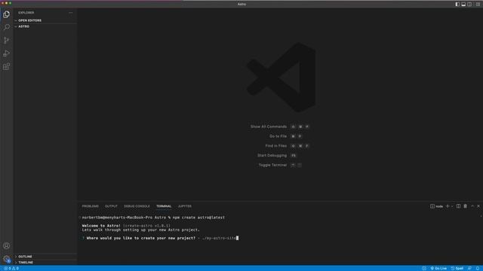Click the Explorer panel title
This screenshot has width=483, height=271.
[x=26, y=13]
